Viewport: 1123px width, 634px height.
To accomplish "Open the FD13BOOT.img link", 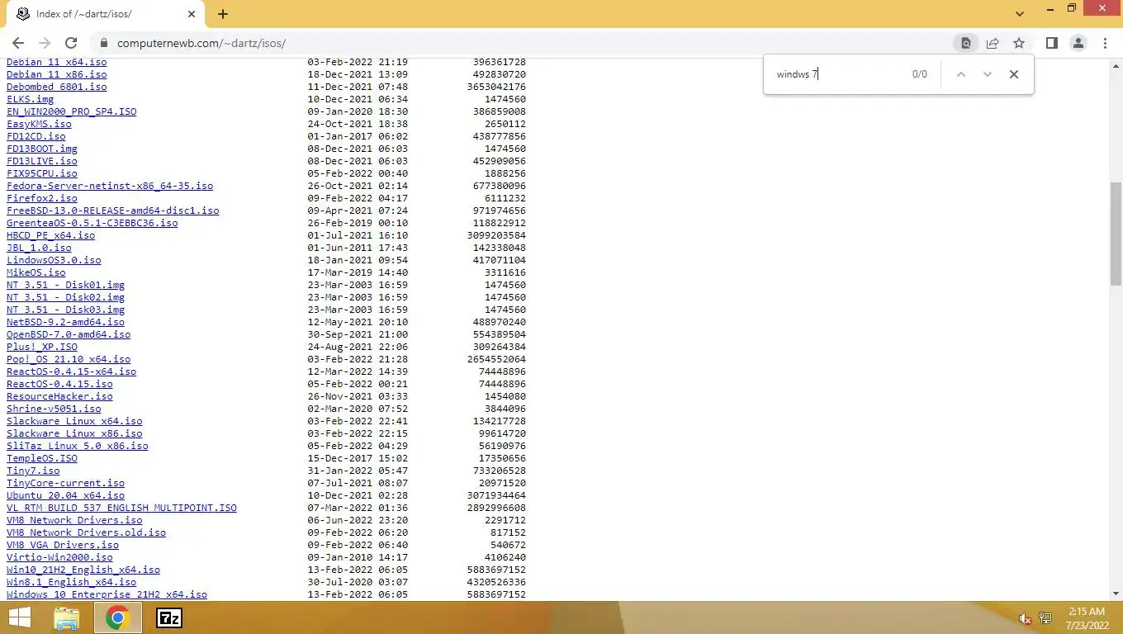I will [x=41, y=149].
